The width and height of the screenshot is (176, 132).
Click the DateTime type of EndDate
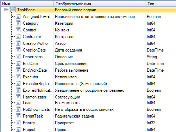click(155, 64)
